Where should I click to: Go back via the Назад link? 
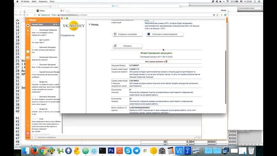pos(93,24)
